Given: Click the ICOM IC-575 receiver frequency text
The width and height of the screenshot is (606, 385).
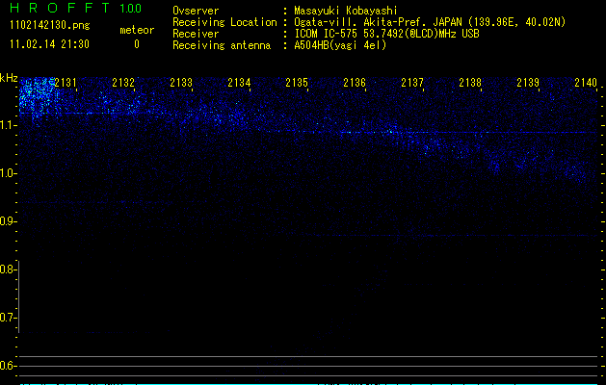Looking at the screenshot, I should (386, 34).
